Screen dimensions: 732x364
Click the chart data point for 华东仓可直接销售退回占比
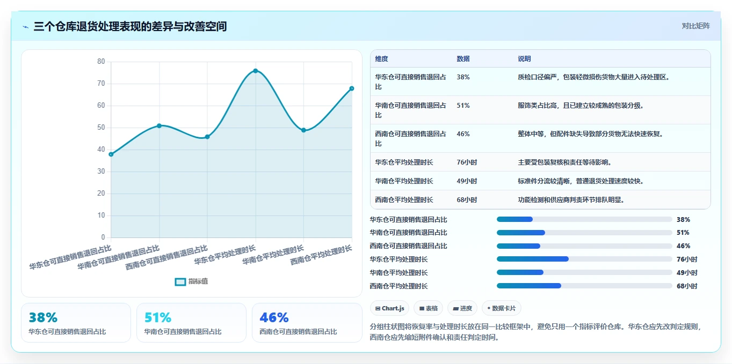click(x=111, y=154)
